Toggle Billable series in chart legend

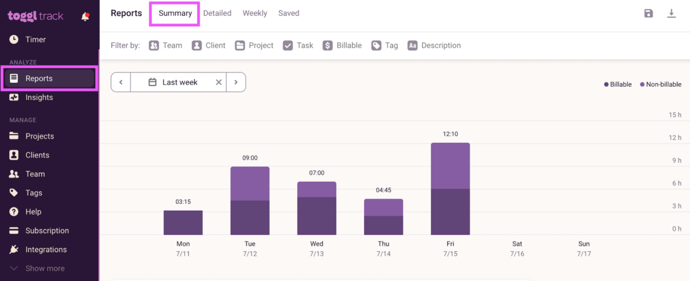pos(618,84)
